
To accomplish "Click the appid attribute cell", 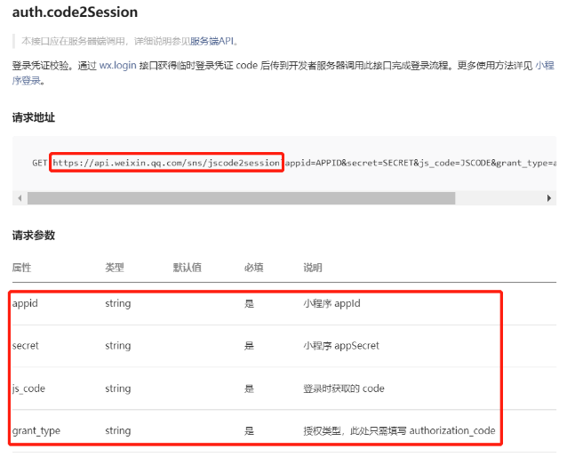I will [x=25, y=303].
